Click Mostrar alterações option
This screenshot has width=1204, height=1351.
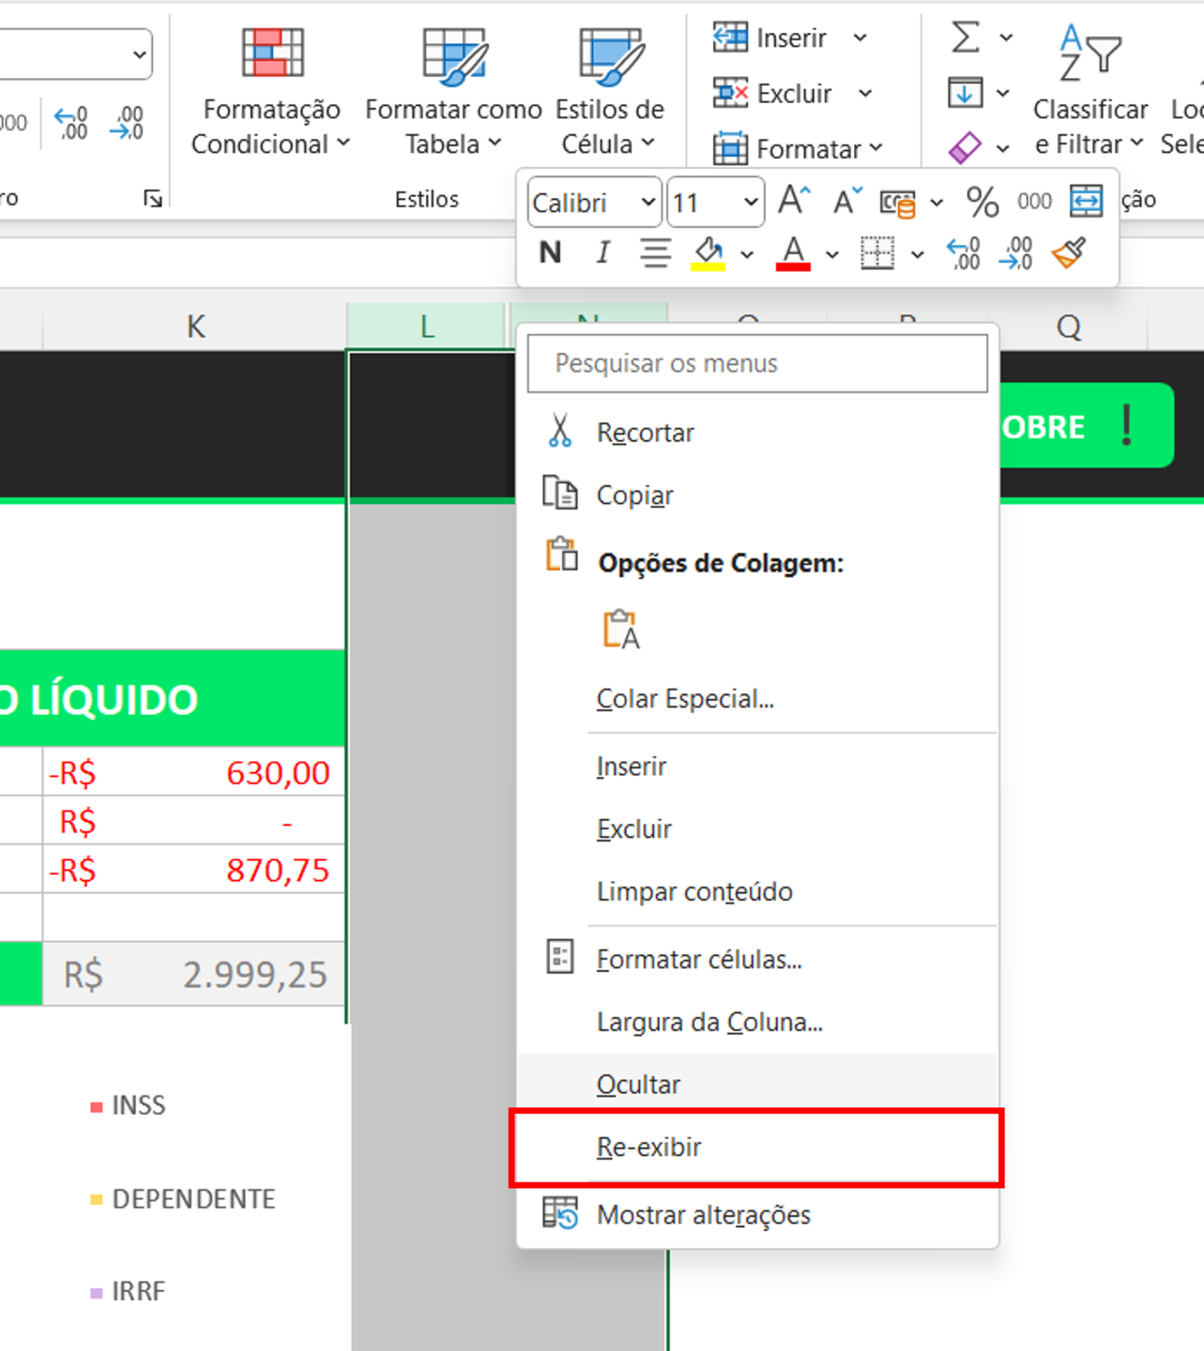(758, 1215)
